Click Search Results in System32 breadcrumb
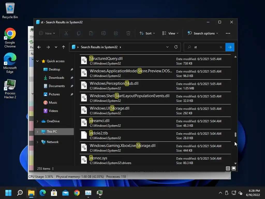265x199 pixels. tap(99, 47)
